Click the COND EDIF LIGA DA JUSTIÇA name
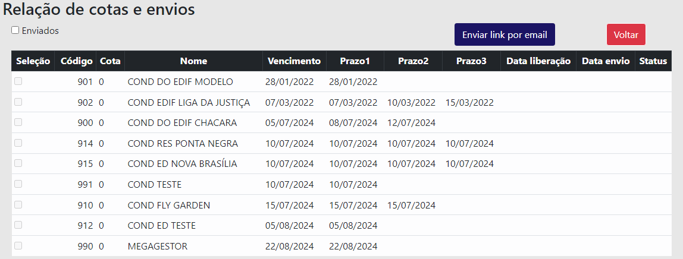Screen dimensions: 683x259 (189, 102)
